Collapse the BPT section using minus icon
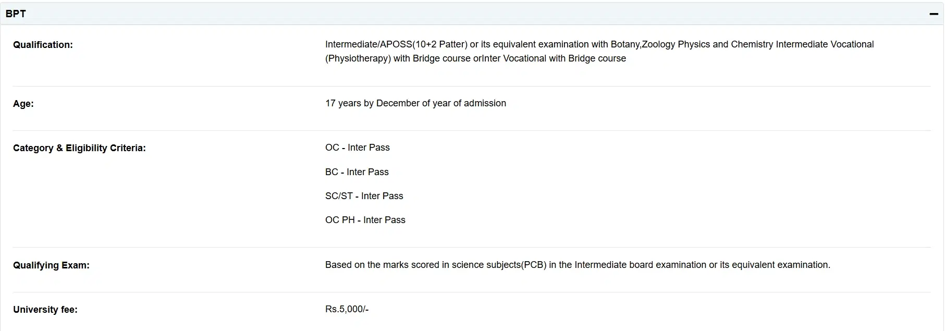945x331 pixels. (934, 14)
